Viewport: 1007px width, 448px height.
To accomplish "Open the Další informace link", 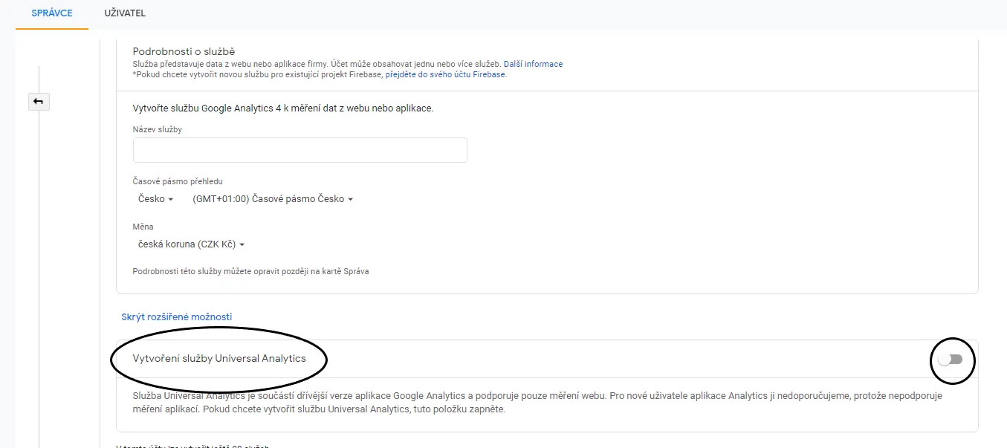I will 533,65.
